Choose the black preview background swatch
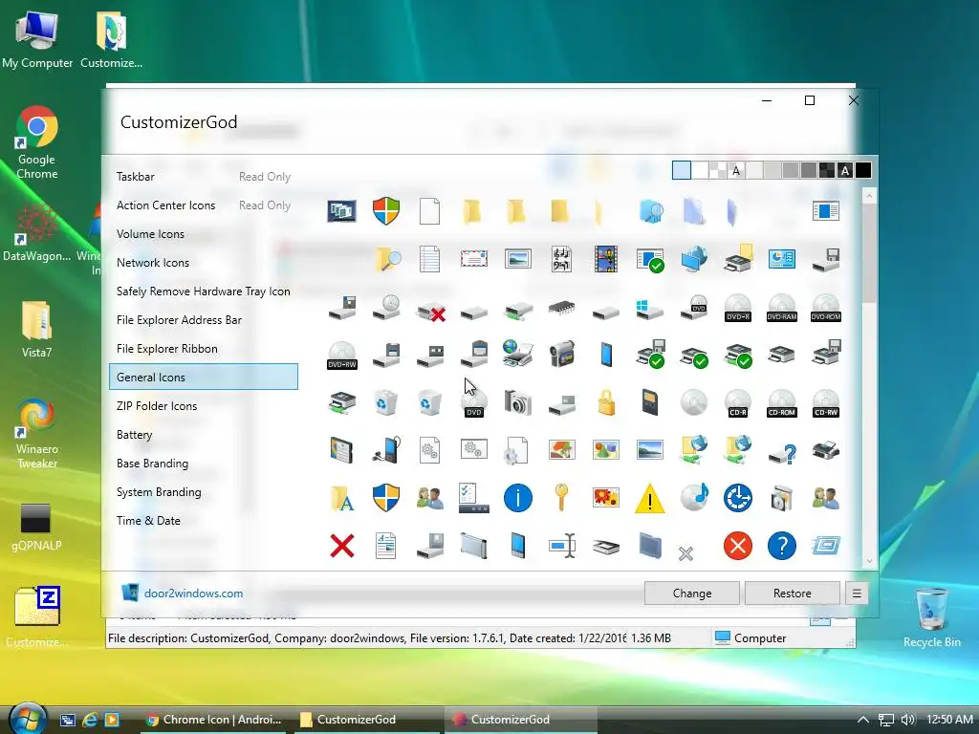The height and width of the screenshot is (734, 979). tap(863, 170)
